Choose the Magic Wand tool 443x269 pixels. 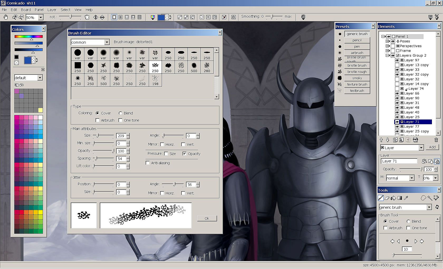[x=430, y=198]
